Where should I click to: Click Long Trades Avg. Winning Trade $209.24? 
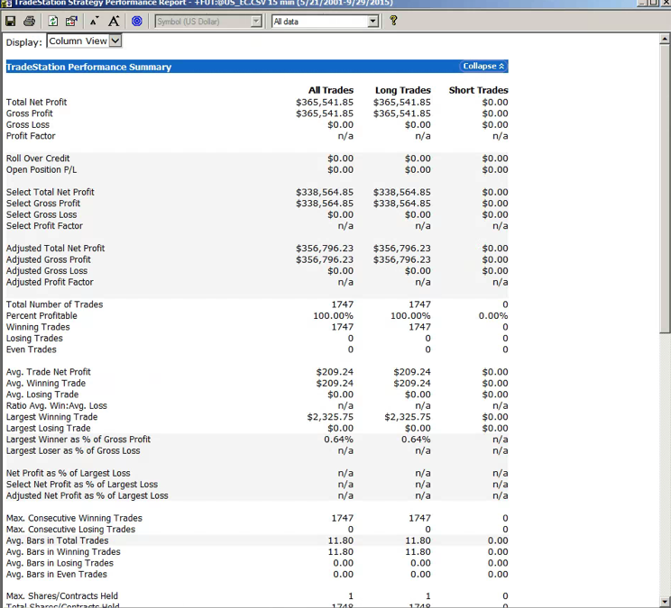[x=412, y=383]
